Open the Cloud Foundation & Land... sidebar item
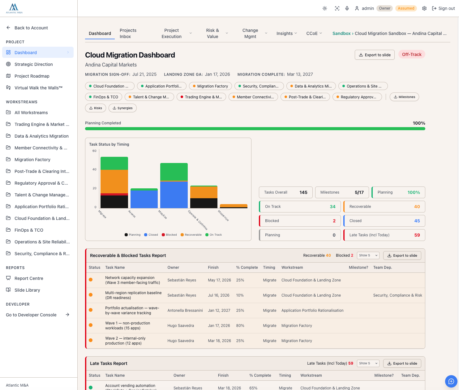 (38, 218)
